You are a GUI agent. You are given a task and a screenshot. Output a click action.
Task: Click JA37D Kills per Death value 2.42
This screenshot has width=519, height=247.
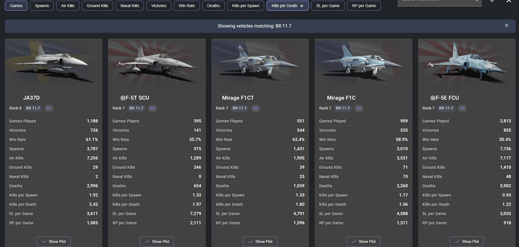(x=93, y=204)
